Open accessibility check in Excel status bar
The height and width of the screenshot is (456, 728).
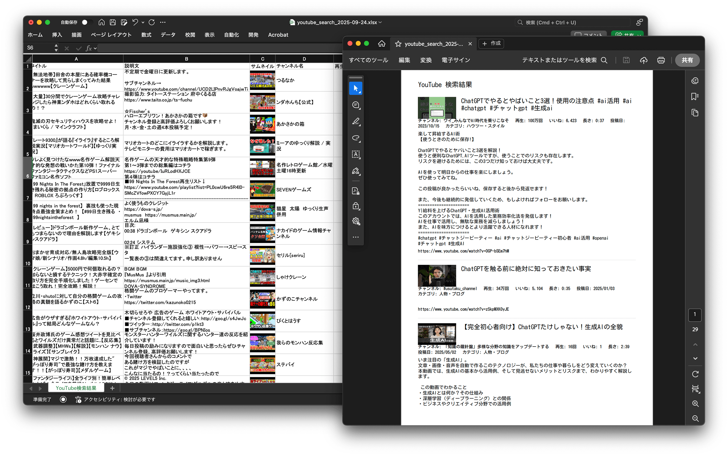115,399
